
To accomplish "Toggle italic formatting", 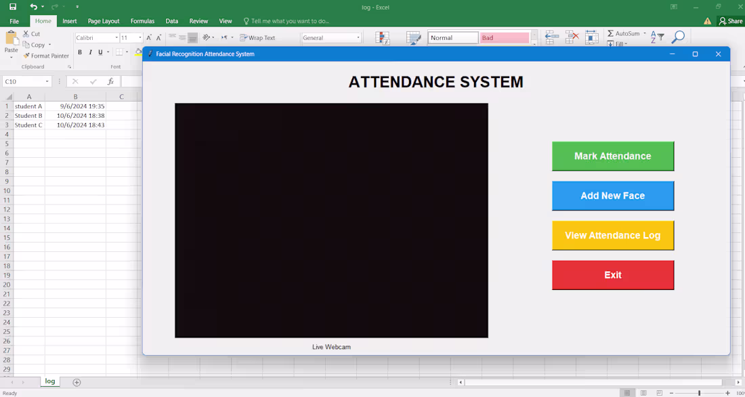I will pos(90,51).
